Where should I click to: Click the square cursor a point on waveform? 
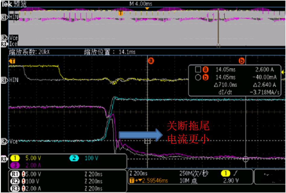(x=147, y=141)
